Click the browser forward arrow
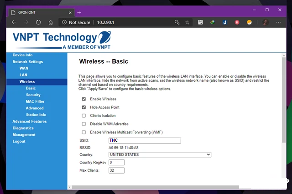Screen dimensions: 292x194 26,22
